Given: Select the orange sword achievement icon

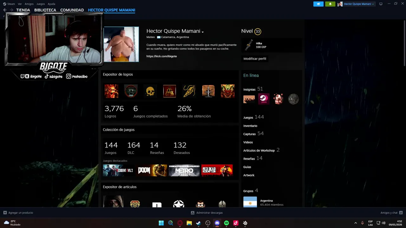Looking at the screenshot, I should [208, 91].
